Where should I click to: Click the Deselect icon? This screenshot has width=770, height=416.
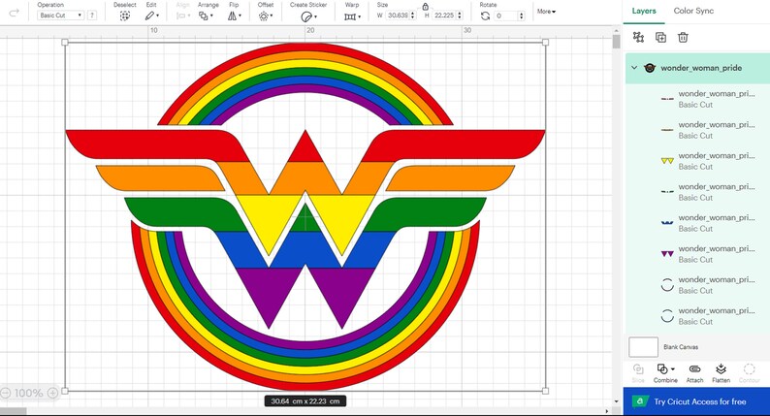pos(125,16)
